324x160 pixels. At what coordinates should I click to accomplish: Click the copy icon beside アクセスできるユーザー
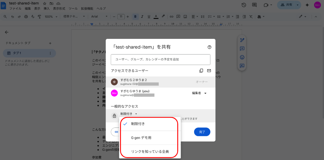(x=201, y=70)
